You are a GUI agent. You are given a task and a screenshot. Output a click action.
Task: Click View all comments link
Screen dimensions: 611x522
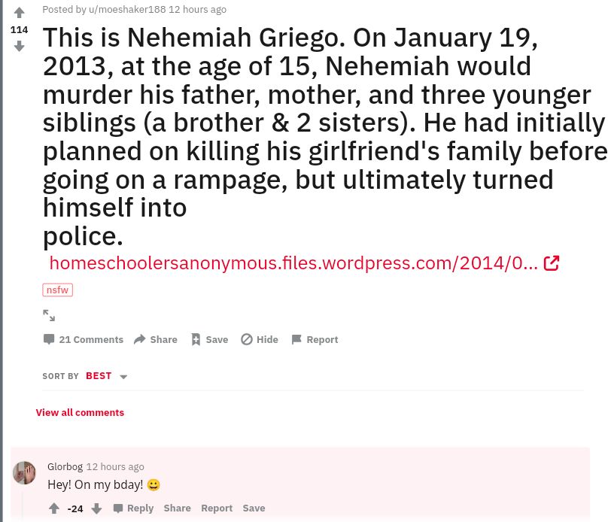[x=80, y=412]
